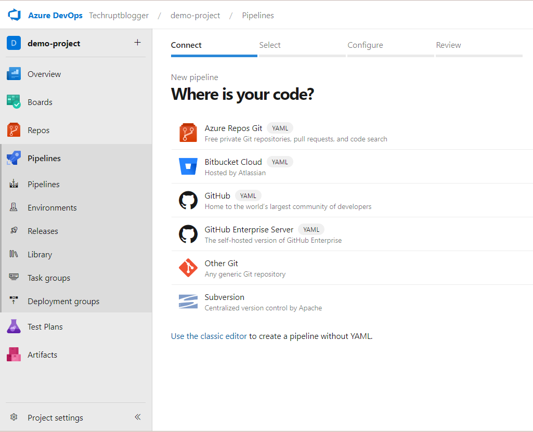Open the Releases menu item

coord(43,231)
